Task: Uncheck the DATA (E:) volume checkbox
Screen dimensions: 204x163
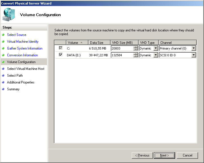Action: 61,55
